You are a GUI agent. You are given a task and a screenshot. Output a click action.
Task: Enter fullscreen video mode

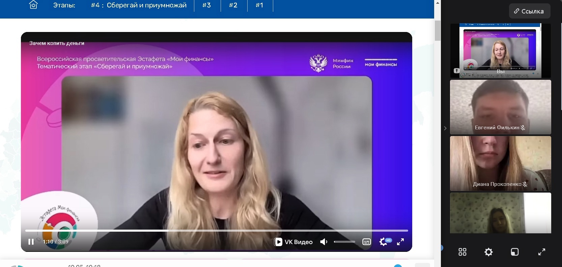coord(400,242)
